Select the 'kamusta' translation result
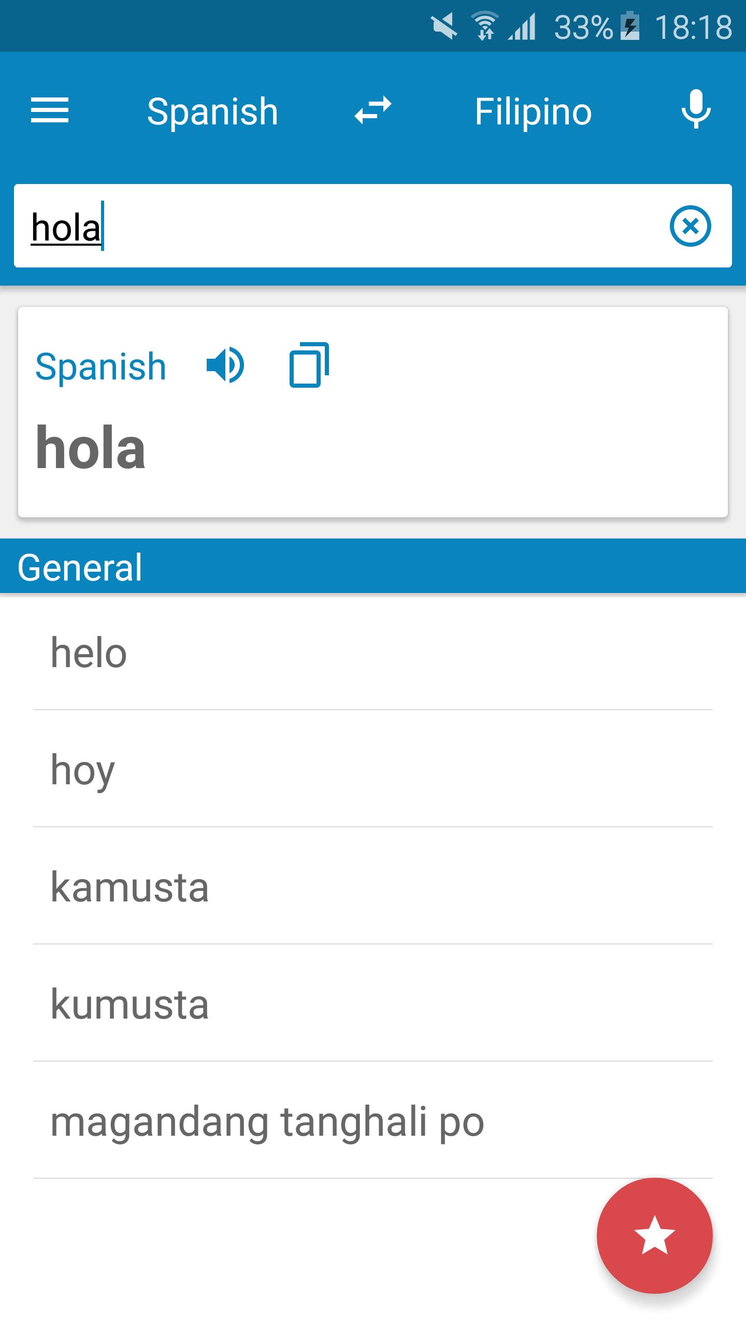This screenshot has height=1327, width=746. pyautogui.click(x=130, y=887)
